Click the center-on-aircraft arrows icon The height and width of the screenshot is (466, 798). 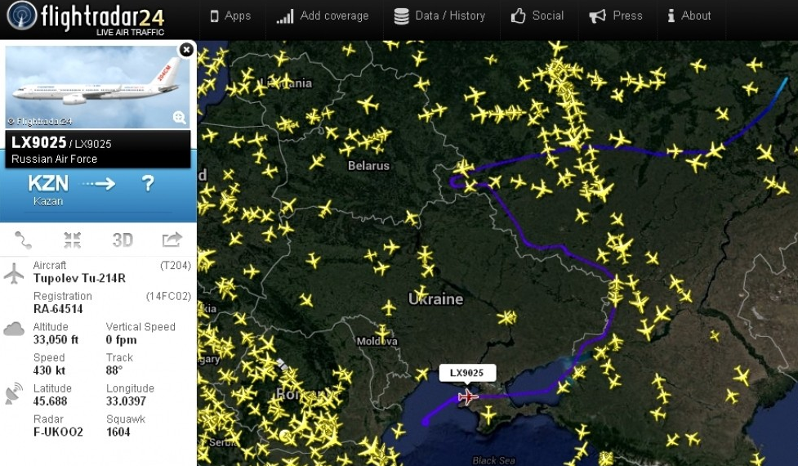click(x=73, y=240)
